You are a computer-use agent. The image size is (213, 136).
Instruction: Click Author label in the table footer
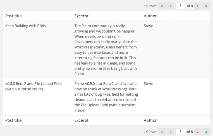150,120
